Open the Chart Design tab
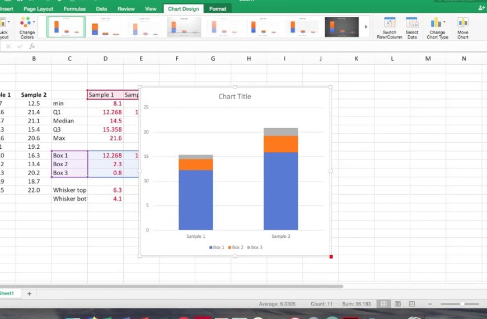The height and width of the screenshot is (319, 487). pyautogui.click(x=183, y=9)
